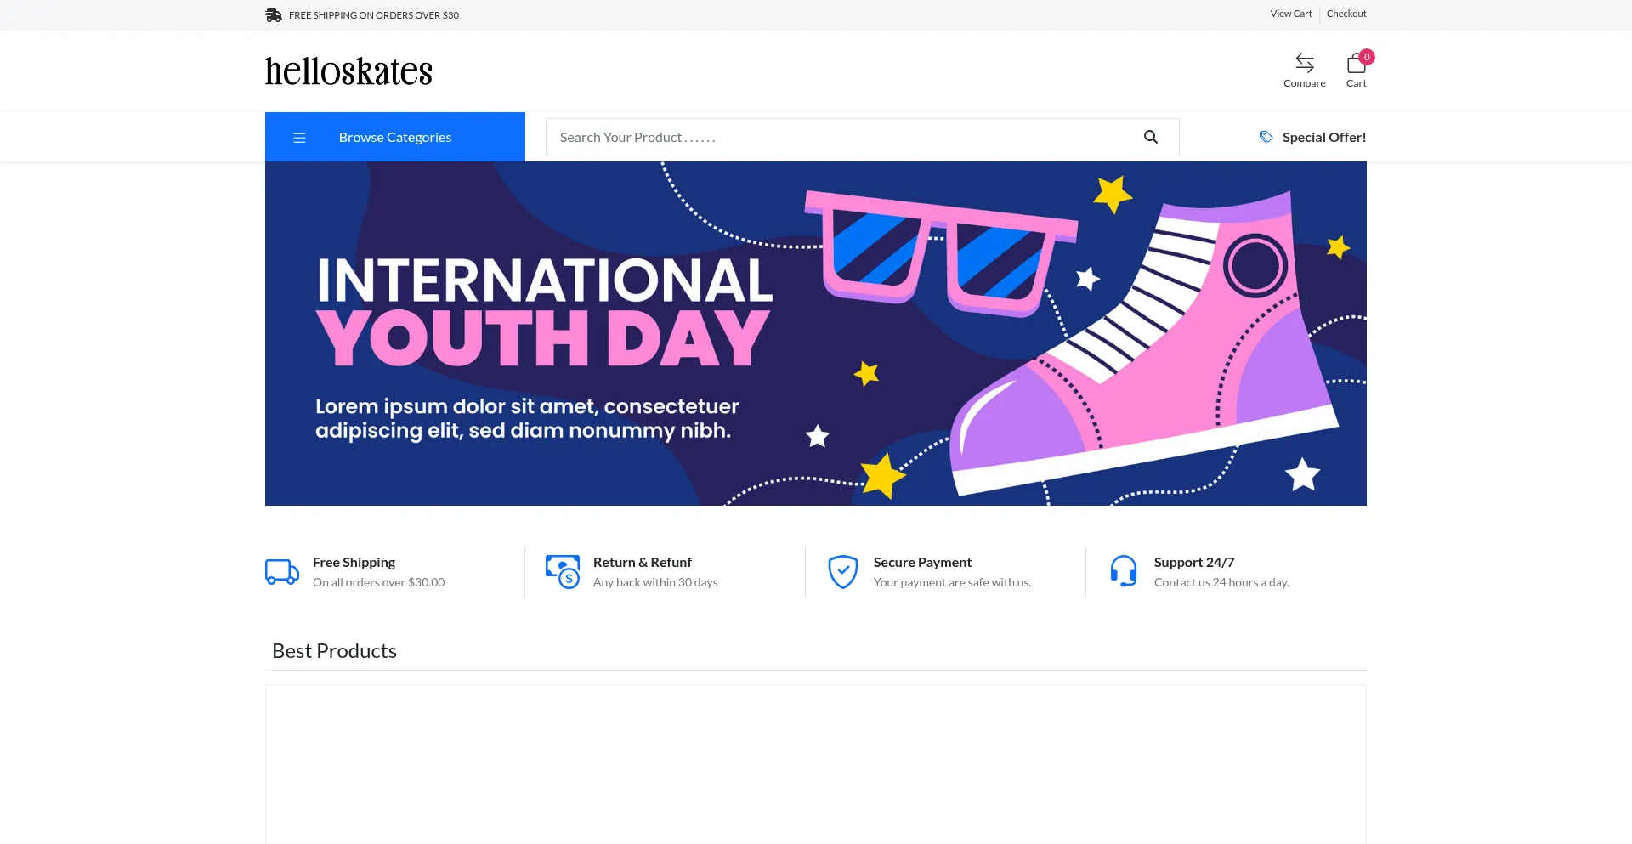
Task: Open the shopping Cart bag icon
Action: click(x=1355, y=65)
